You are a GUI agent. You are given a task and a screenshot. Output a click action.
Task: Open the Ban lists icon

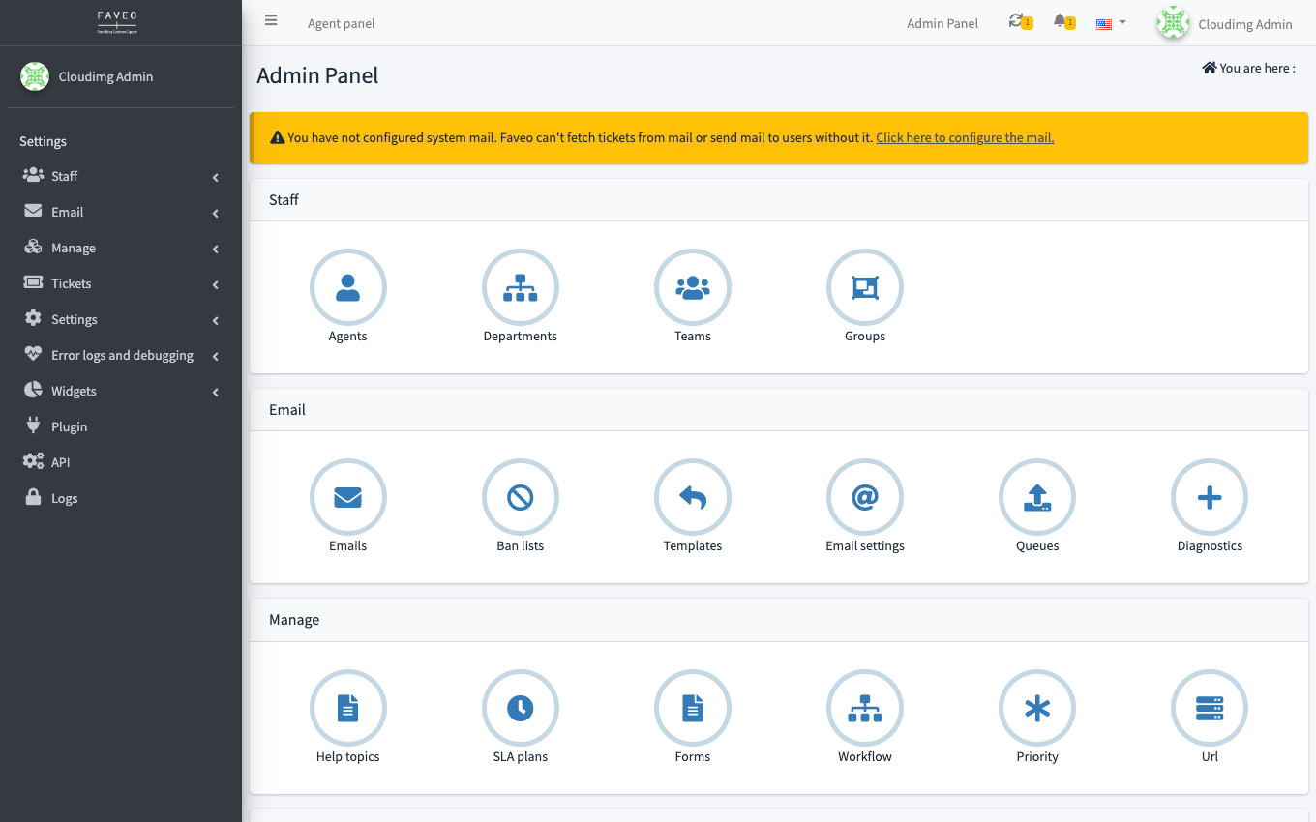pos(520,497)
